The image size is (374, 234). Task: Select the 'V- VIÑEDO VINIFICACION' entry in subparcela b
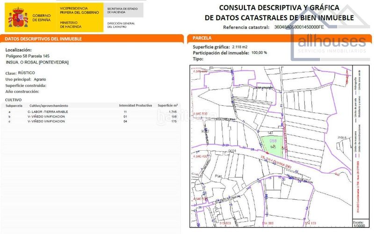46,117
